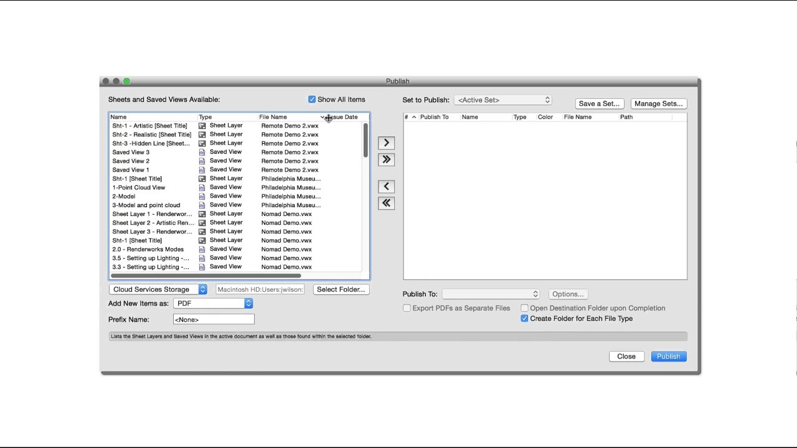This screenshot has height=448, width=797.
Task: Select the 3-Model and point cloud row
Action: [235, 205]
